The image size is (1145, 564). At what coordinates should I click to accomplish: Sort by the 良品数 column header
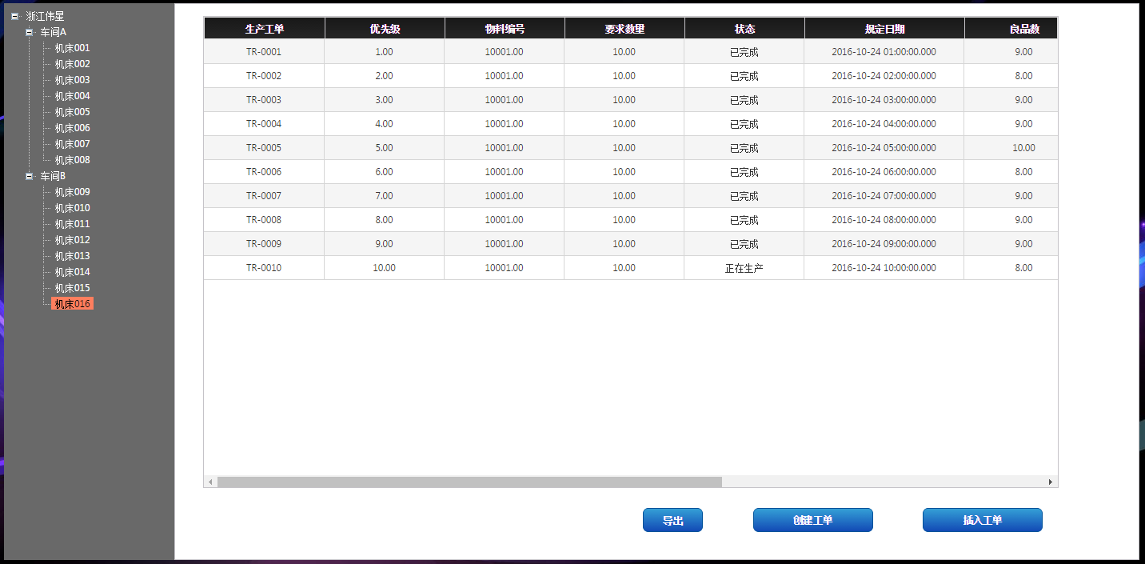[1011, 29]
